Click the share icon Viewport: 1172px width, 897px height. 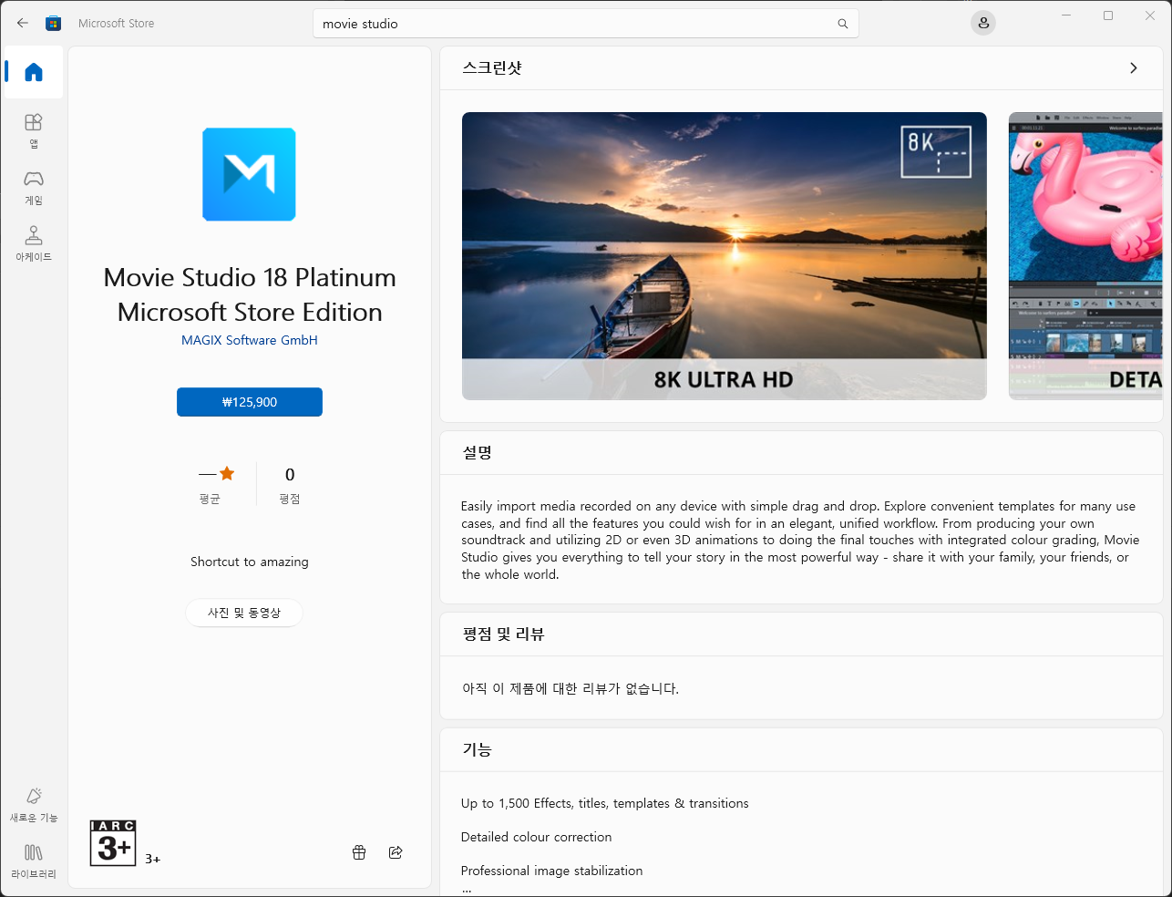(396, 852)
